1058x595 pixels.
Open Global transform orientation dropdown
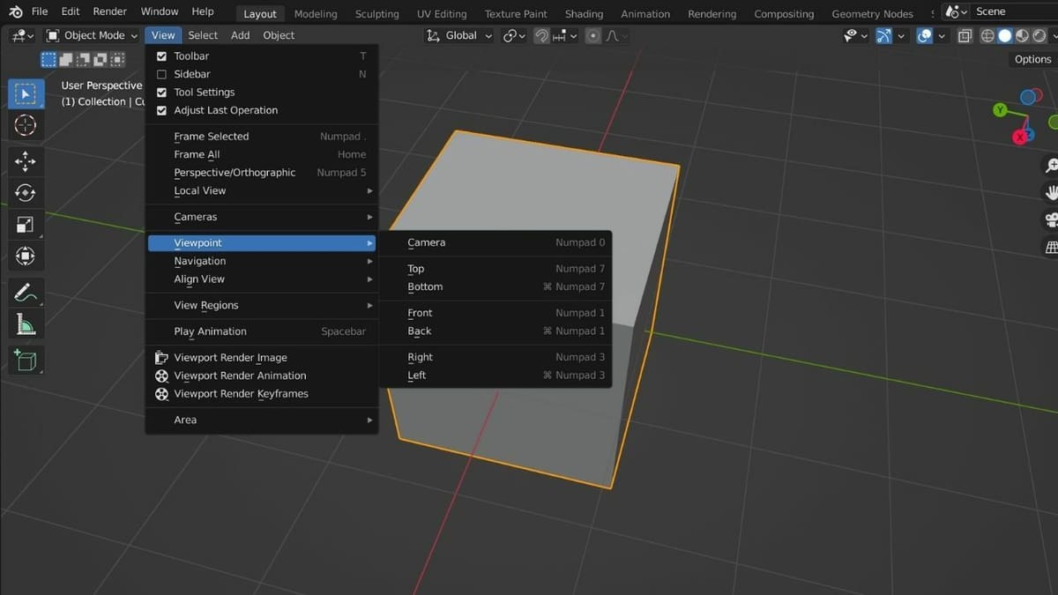458,35
